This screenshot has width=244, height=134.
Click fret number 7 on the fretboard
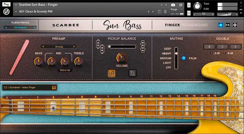pyautogui.click(x=108, y=97)
